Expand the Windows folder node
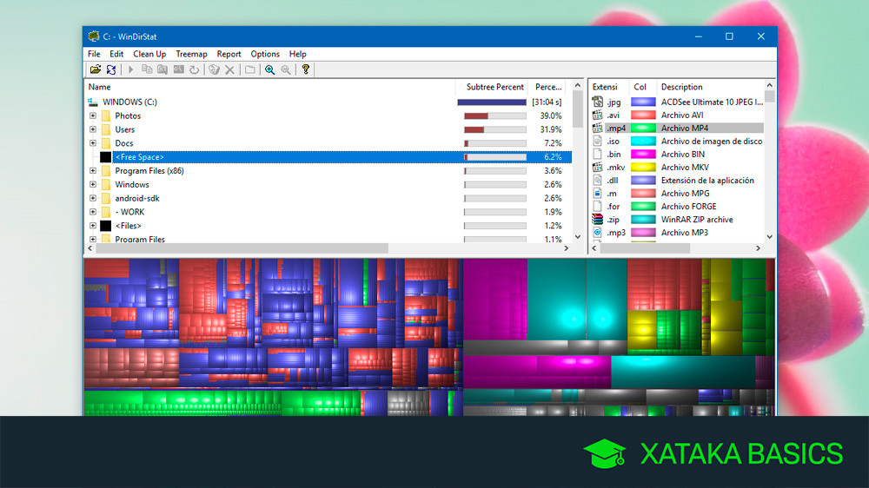 coord(93,184)
